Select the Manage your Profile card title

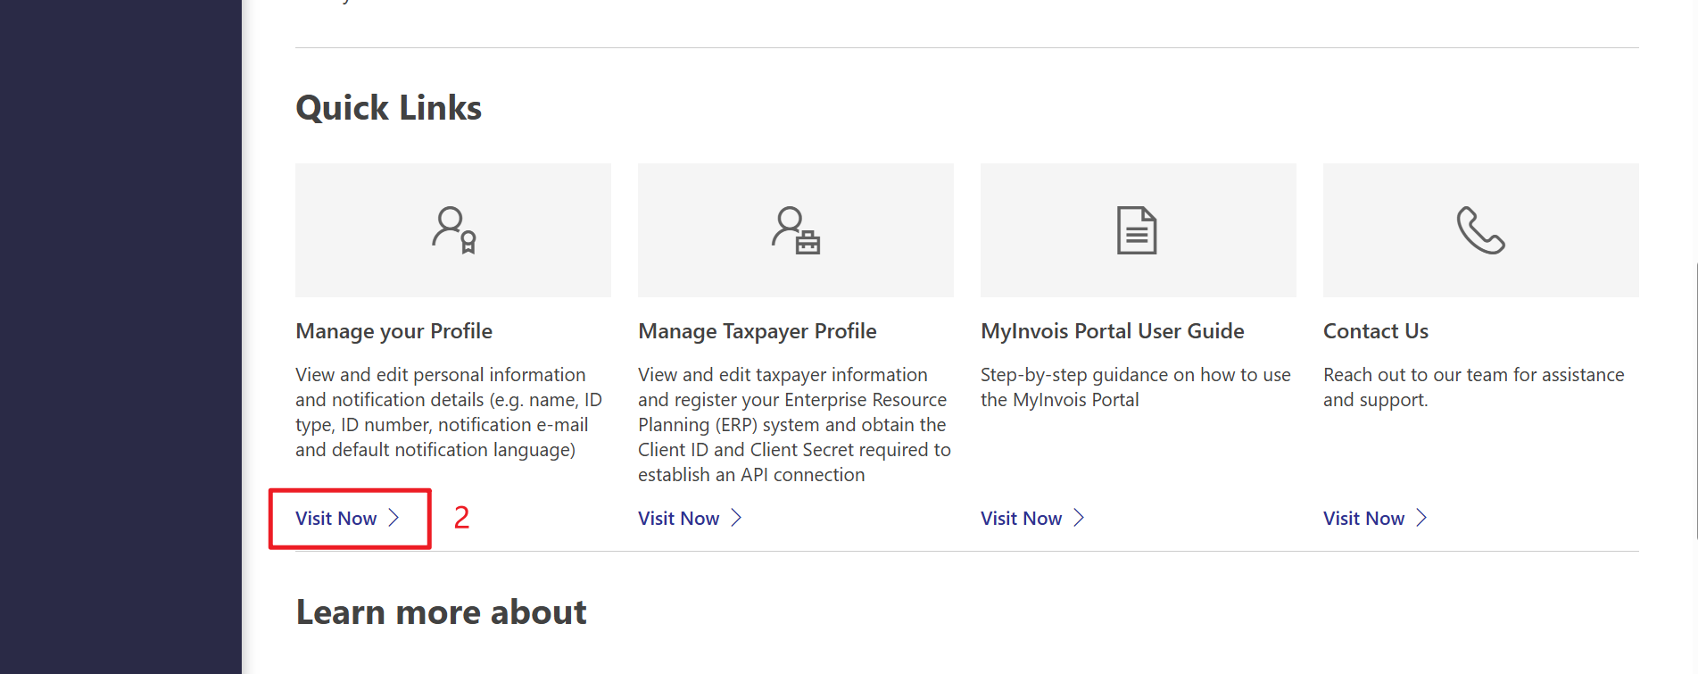pyautogui.click(x=393, y=331)
